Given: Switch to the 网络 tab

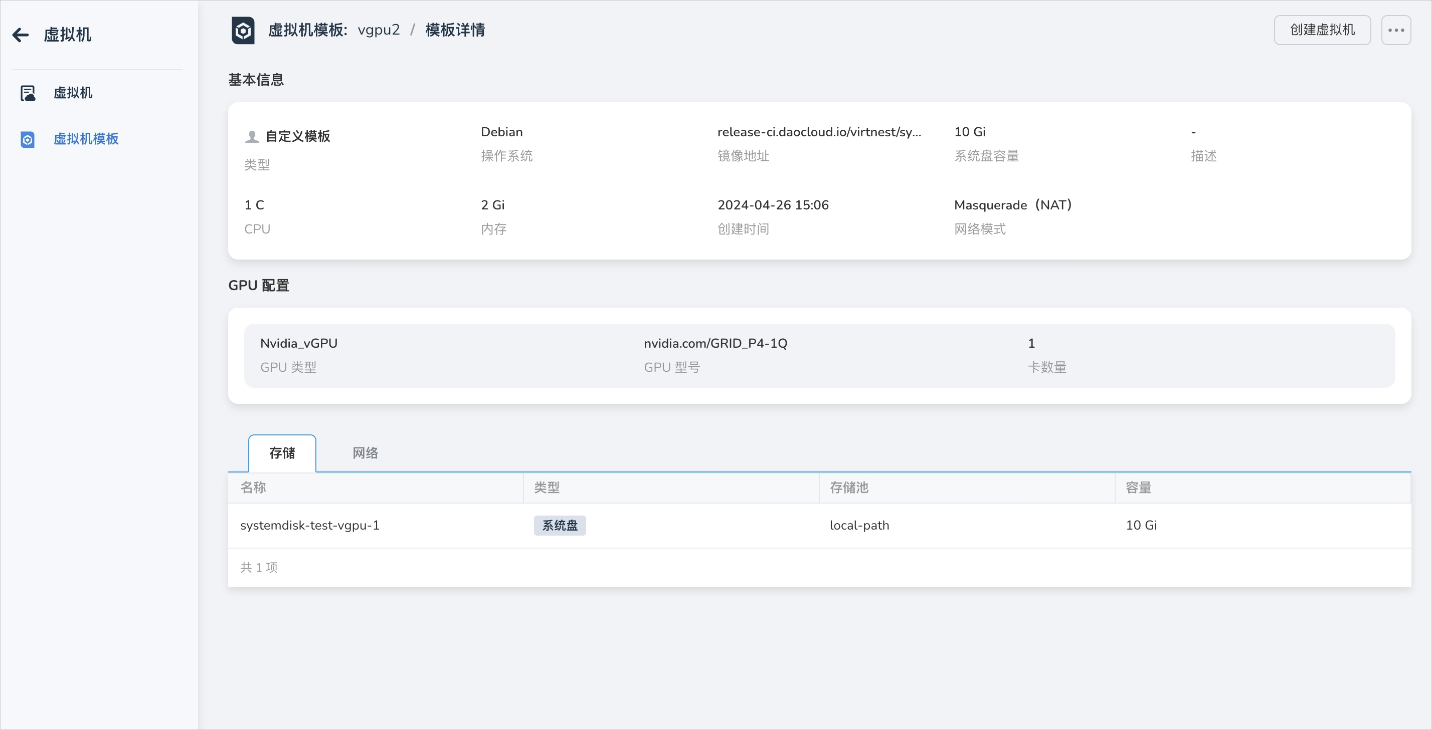Looking at the screenshot, I should [365, 453].
